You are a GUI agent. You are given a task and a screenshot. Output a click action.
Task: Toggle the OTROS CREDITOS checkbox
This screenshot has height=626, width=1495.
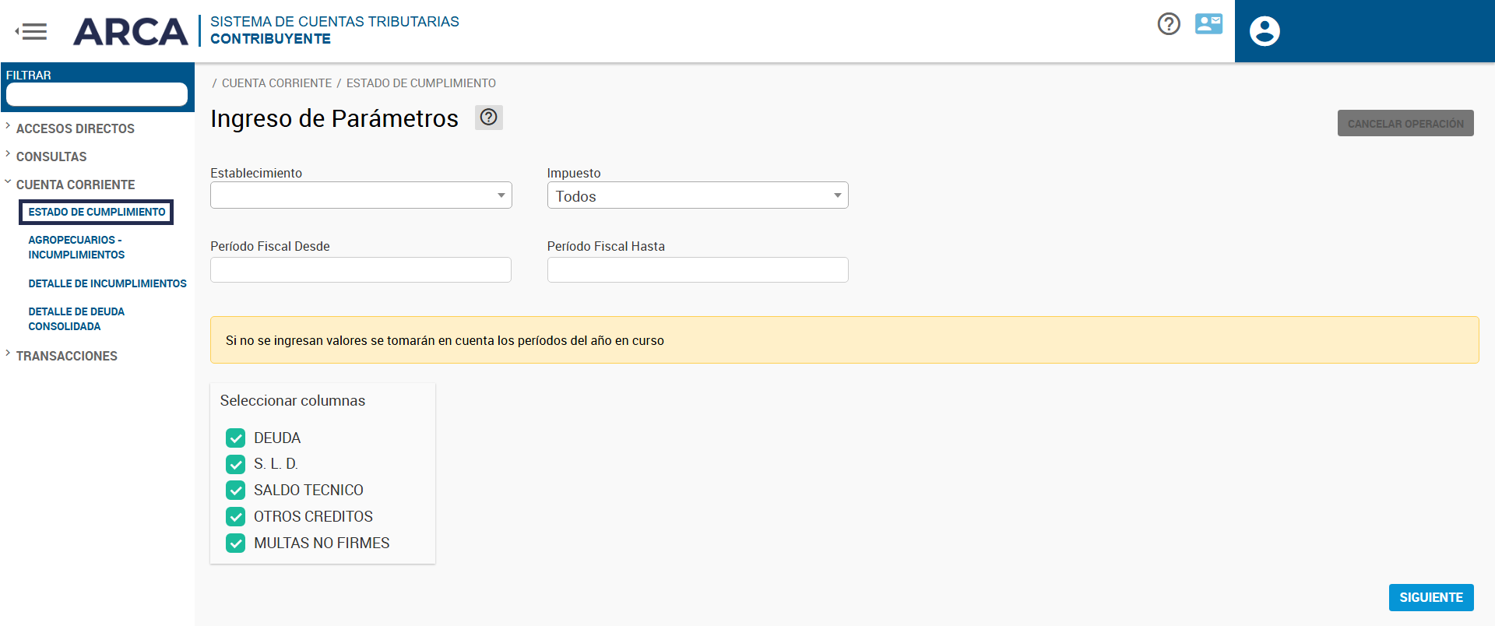pyautogui.click(x=235, y=517)
